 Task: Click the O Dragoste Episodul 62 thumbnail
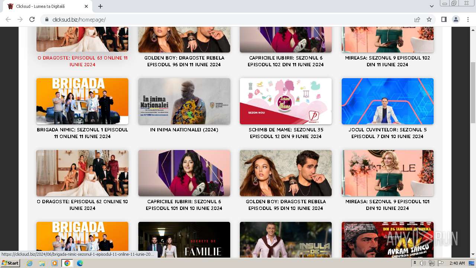point(82,173)
